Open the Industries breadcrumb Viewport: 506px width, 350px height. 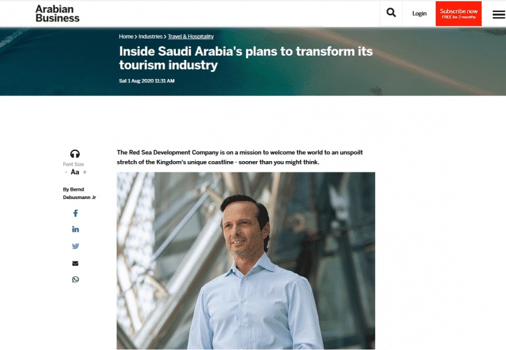(151, 37)
